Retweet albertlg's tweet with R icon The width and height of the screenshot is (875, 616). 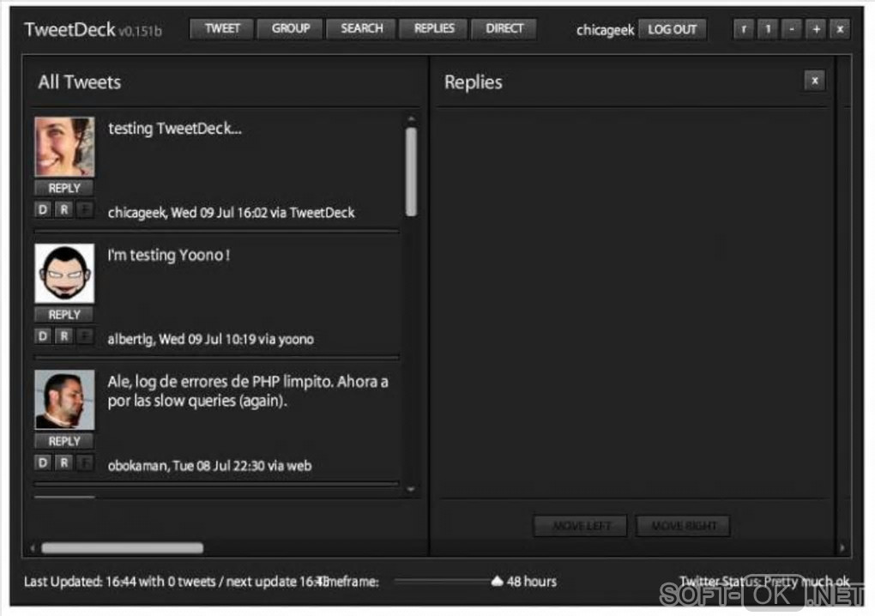[64, 336]
